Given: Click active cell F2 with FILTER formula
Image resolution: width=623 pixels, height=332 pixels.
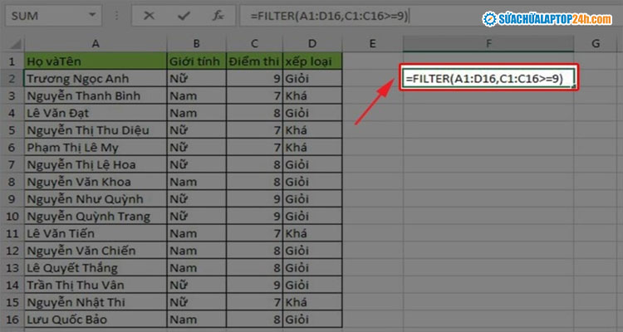Looking at the screenshot, I should coord(488,79).
